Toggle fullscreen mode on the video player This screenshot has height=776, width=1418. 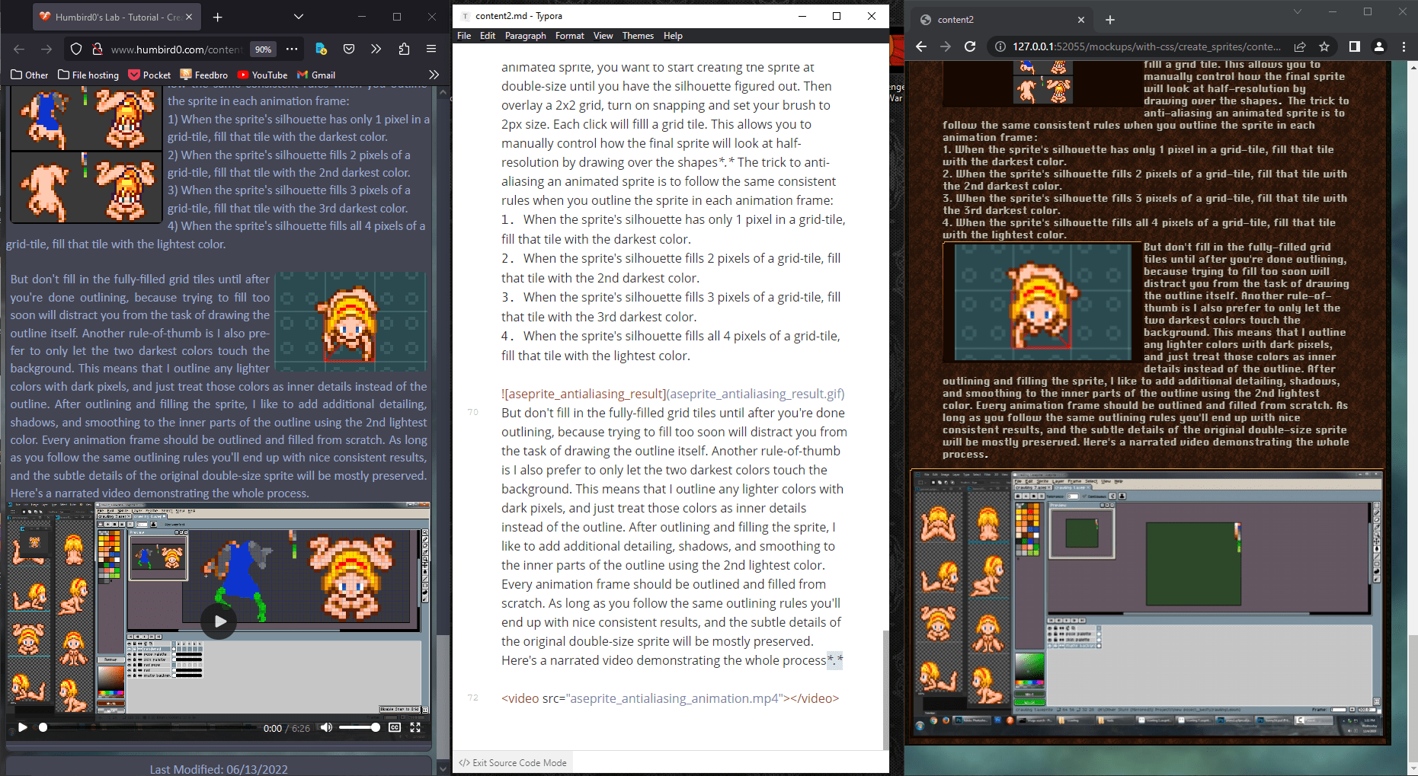[x=415, y=727]
